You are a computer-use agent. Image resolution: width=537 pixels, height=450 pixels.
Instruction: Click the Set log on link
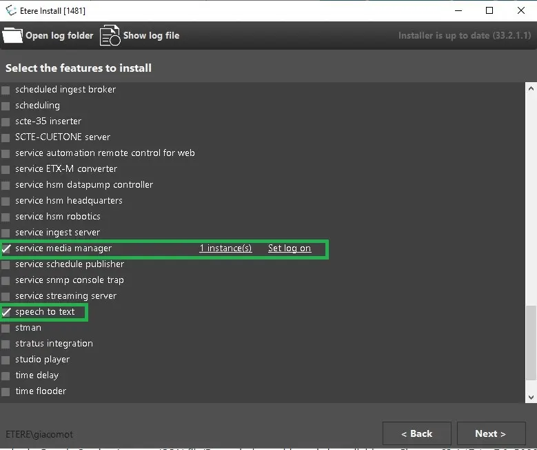point(289,248)
